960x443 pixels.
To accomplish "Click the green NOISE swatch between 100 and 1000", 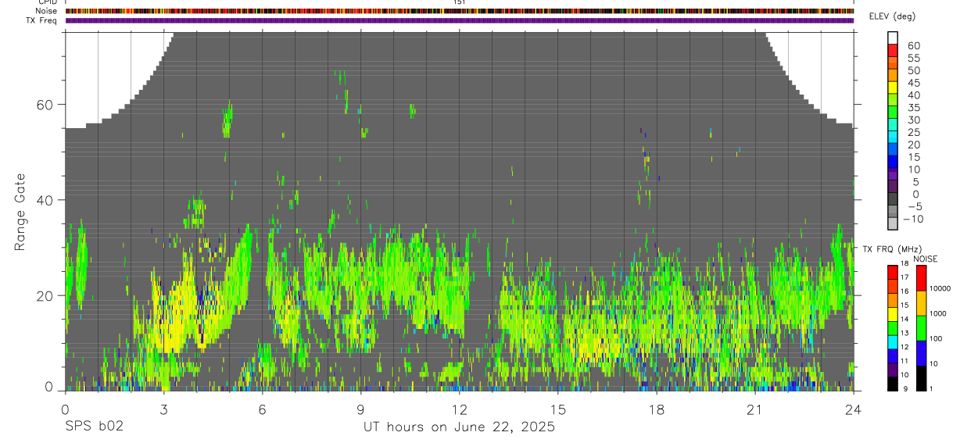I will [x=920, y=328].
